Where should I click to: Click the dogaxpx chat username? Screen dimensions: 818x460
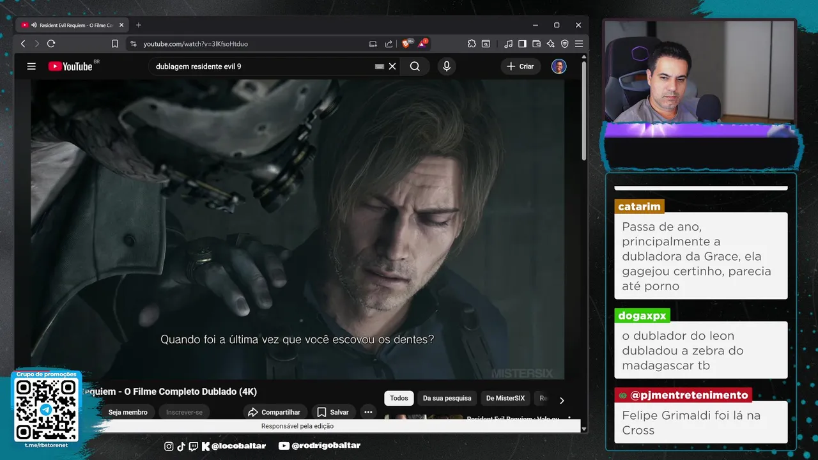click(x=642, y=316)
